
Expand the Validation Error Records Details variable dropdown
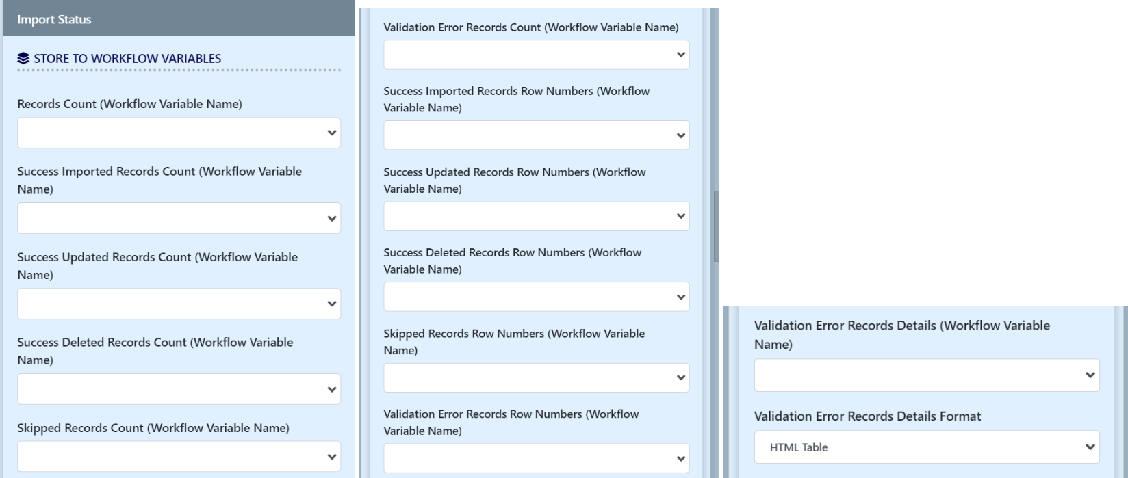click(x=926, y=375)
